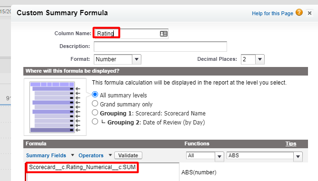Click into the Description text field
The image size is (318, 181).
(x=160, y=47)
